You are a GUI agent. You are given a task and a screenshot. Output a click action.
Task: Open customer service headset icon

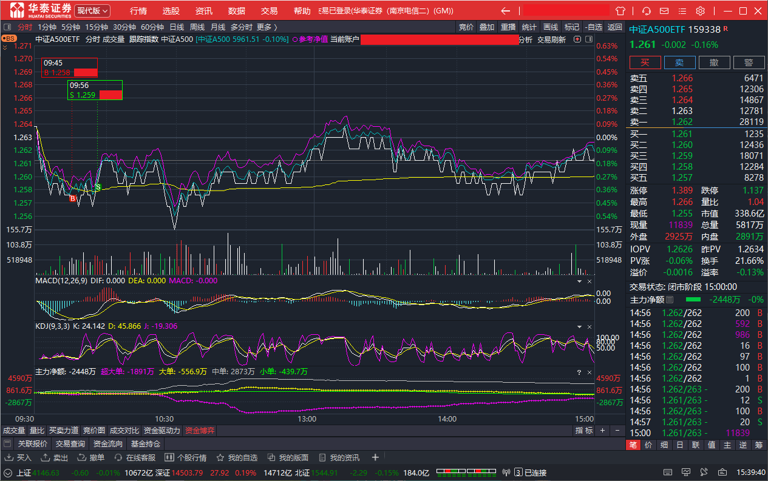[647, 11]
